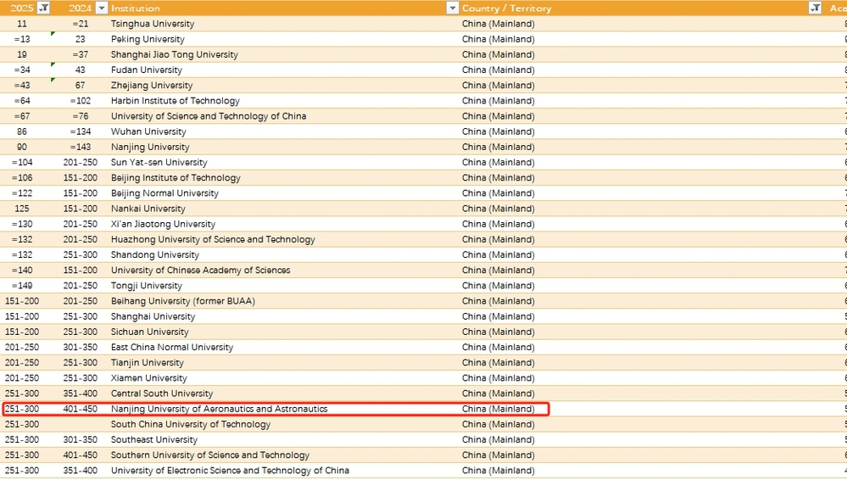847x480 pixels.
Task: Open the 2025 column filter button
Action: 44,8
